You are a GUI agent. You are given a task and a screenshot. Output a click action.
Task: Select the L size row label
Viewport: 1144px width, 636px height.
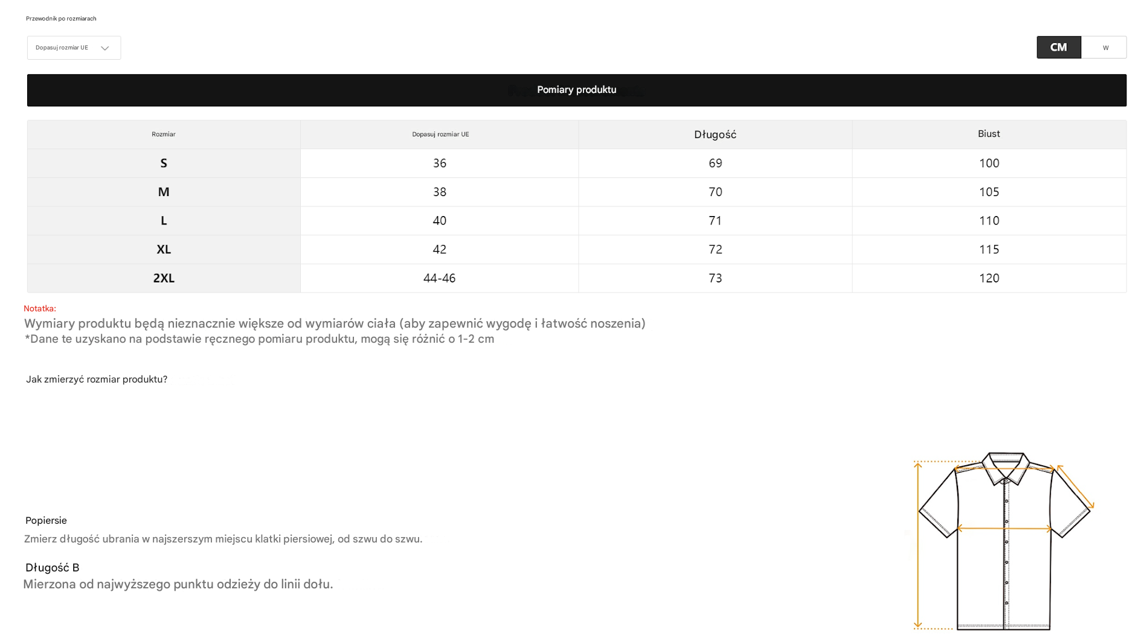pyautogui.click(x=164, y=221)
